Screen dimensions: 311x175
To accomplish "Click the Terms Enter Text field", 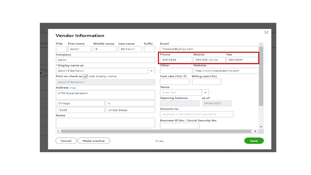I will click(x=181, y=93).
